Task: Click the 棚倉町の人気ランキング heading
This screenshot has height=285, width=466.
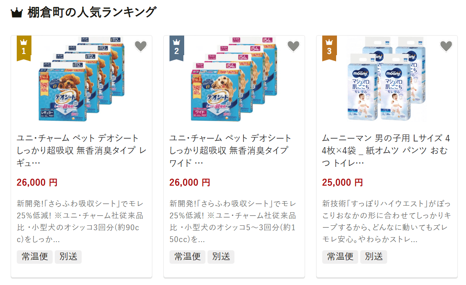Action: point(92,13)
